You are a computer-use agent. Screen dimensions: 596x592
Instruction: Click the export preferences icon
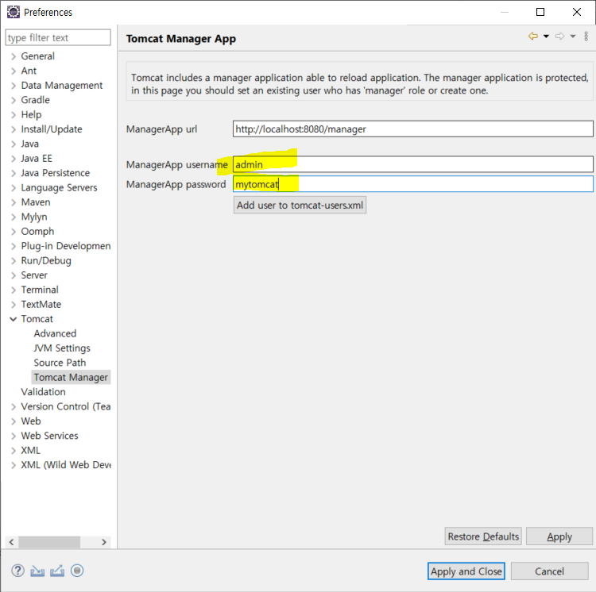[57, 571]
